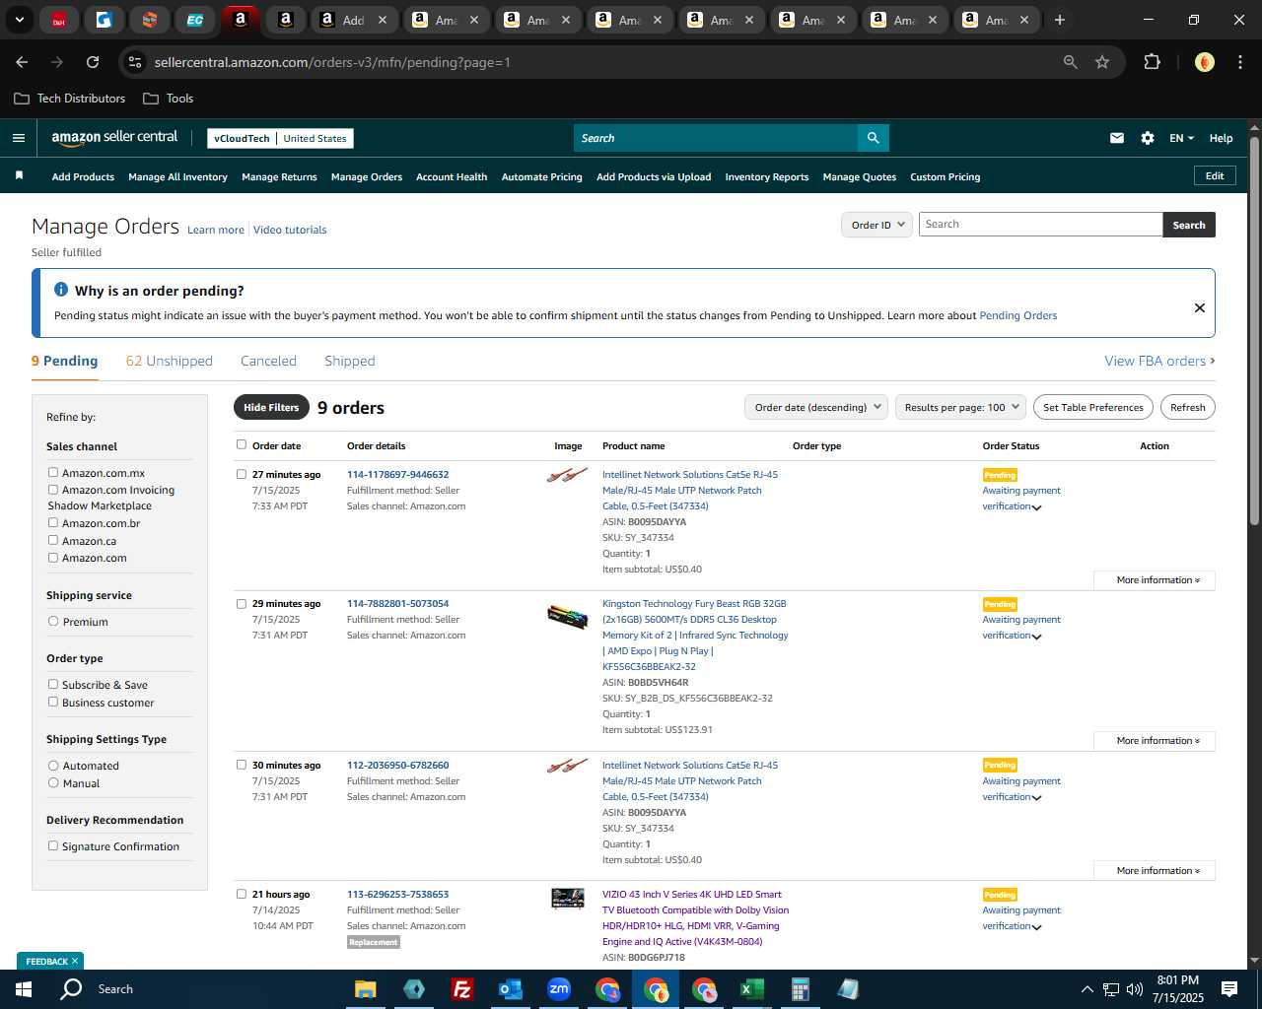
Task: Check the Business customer order type
Action: click(x=53, y=702)
